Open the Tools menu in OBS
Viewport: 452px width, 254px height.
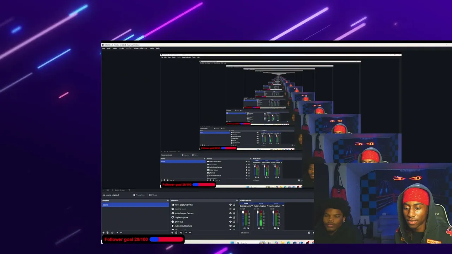pyautogui.click(x=151, y=48)
